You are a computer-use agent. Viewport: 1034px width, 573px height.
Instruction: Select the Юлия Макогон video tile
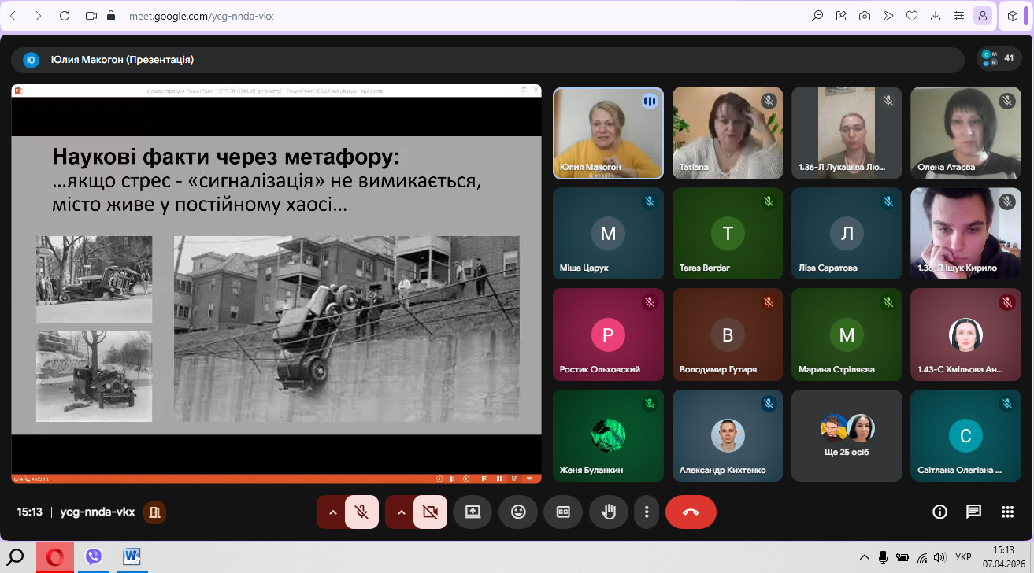coord(608,132)
